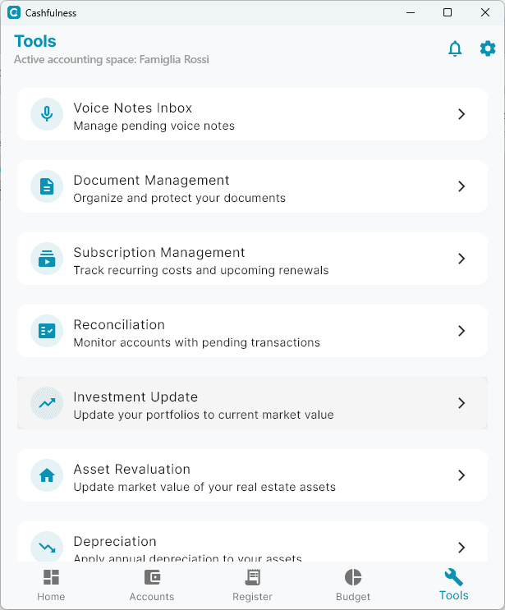
Task: Open settings via the gear icon
Action: (x=488, y=49)
